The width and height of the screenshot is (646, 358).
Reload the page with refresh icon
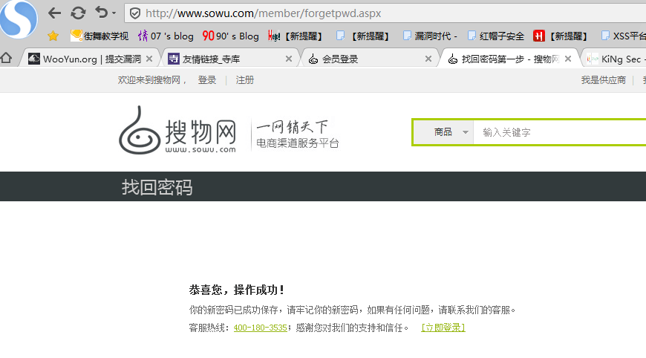[78, 13]
